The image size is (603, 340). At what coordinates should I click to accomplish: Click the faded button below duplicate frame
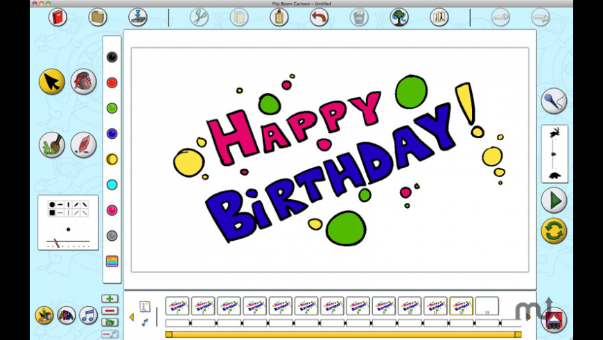[x=110, y=334]
